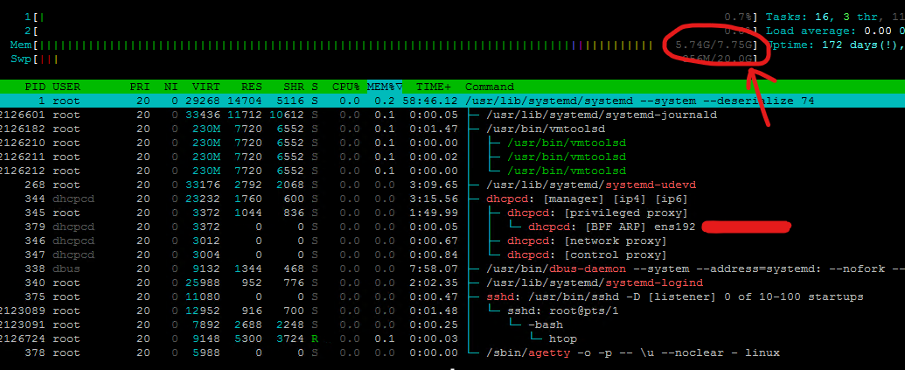
Task: Click the Uptime 172 days text
Action: pos(835,45)
